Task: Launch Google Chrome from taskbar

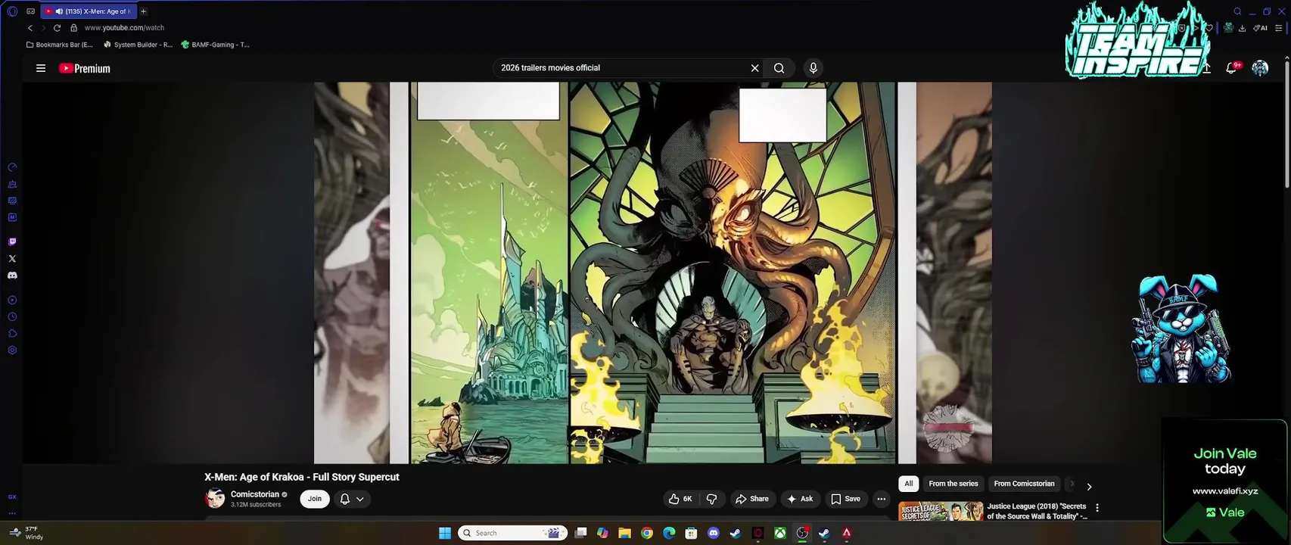Action: 647,533
